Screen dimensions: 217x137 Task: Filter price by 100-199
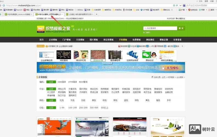(x=72, y=108)
